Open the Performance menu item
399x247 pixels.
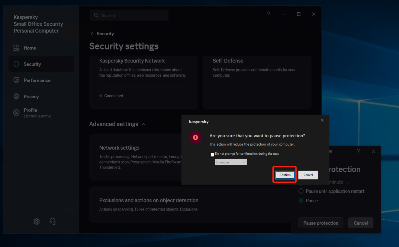(41, 80)
